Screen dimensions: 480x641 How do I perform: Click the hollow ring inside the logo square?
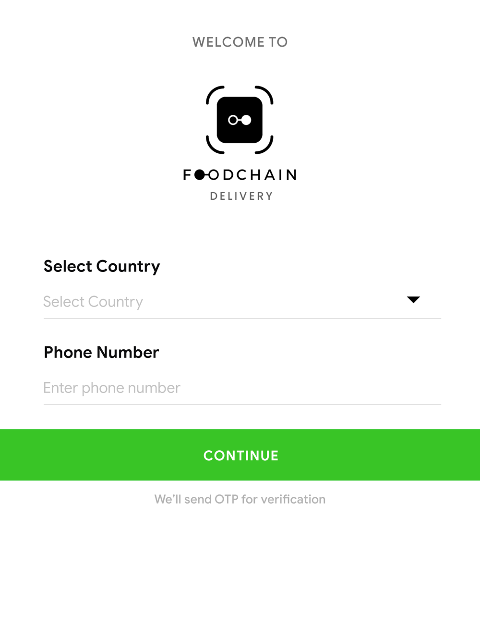click(x=233, y=120)
